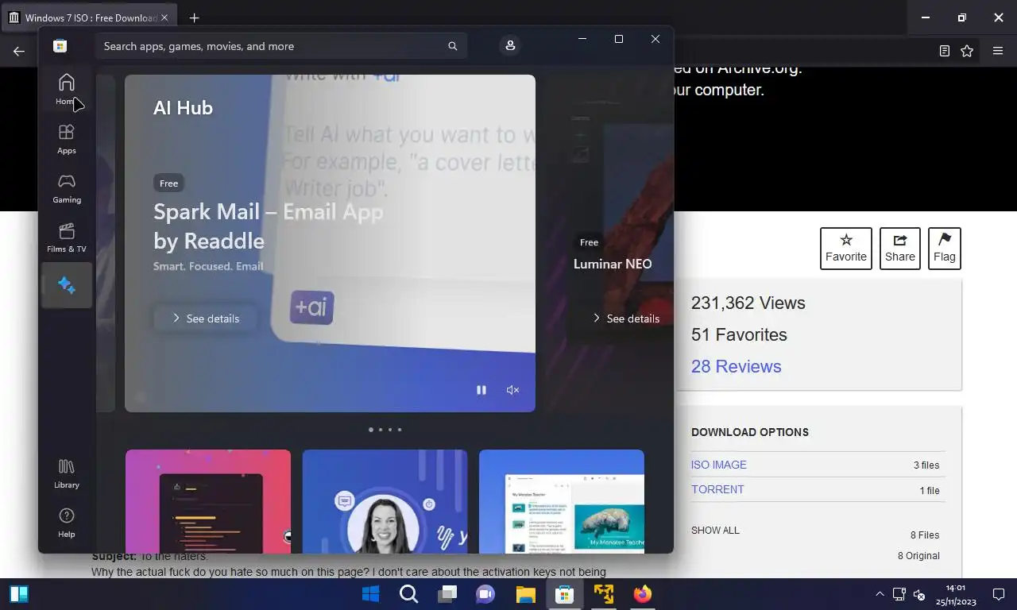The height and width of the screenshot is (610, 1017).
Task: Open Apps section in Store sidebar
Action: [x=67, y=138]
